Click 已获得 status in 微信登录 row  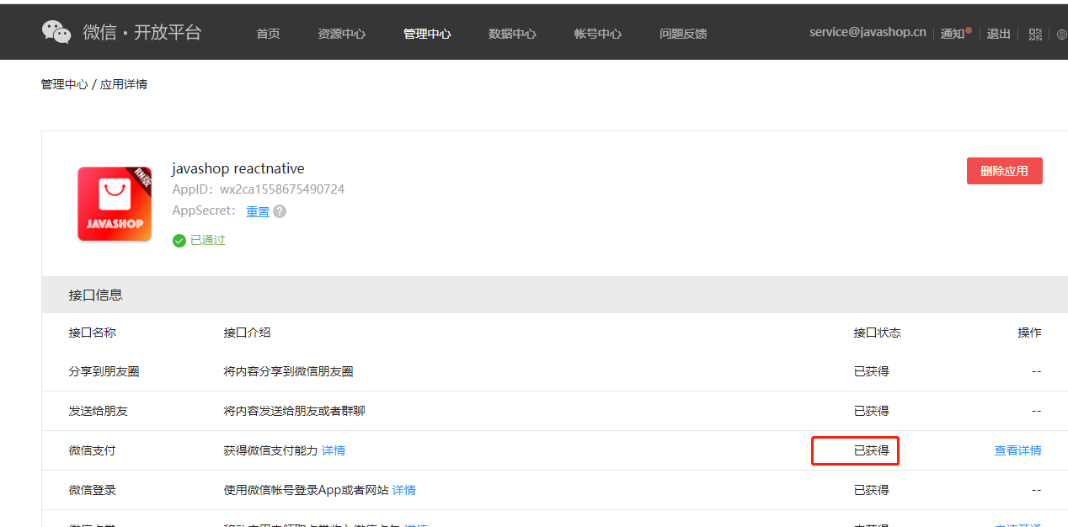(x=871, y=490)
